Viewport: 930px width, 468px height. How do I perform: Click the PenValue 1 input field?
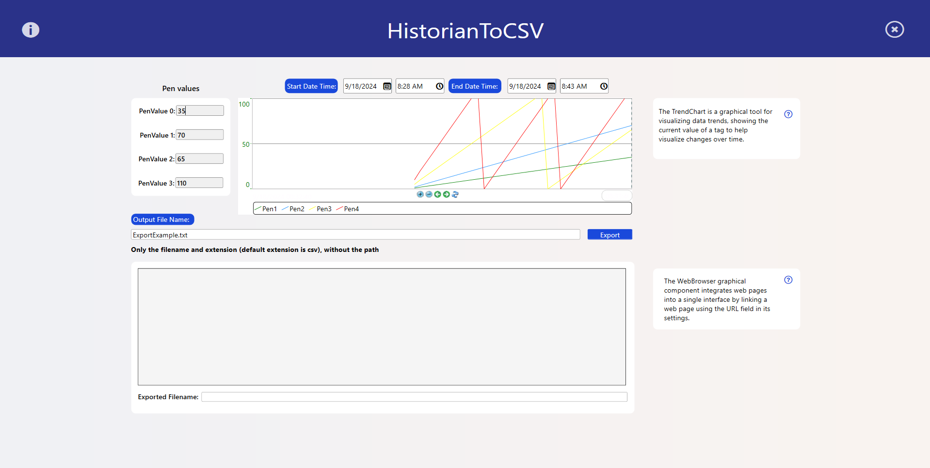(x=199, y=135)
